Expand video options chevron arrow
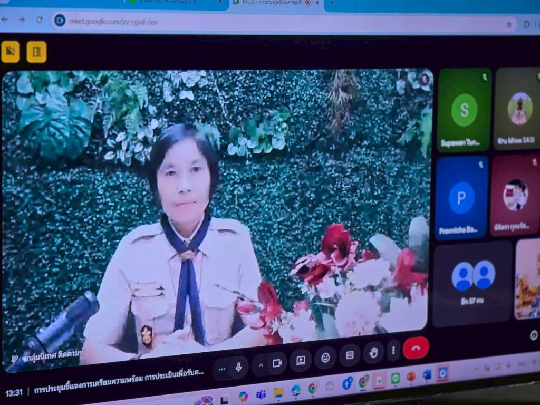The width and height of the screenshot is (540, 405). [261, 365]
